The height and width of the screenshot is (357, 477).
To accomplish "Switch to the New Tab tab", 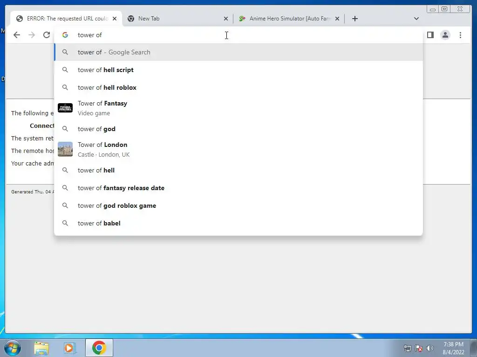I will (x=177, y=19).
